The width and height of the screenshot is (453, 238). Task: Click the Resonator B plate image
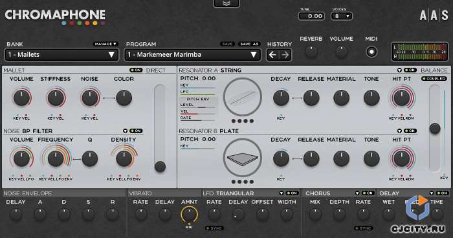click(243, 158)
